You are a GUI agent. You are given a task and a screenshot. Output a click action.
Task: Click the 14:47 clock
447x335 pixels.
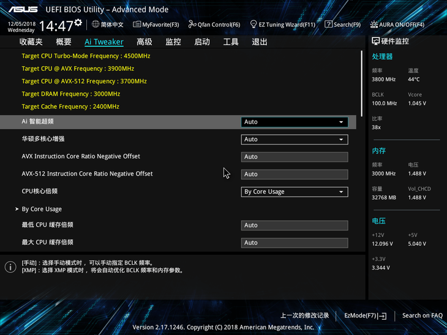click(56, 26)
